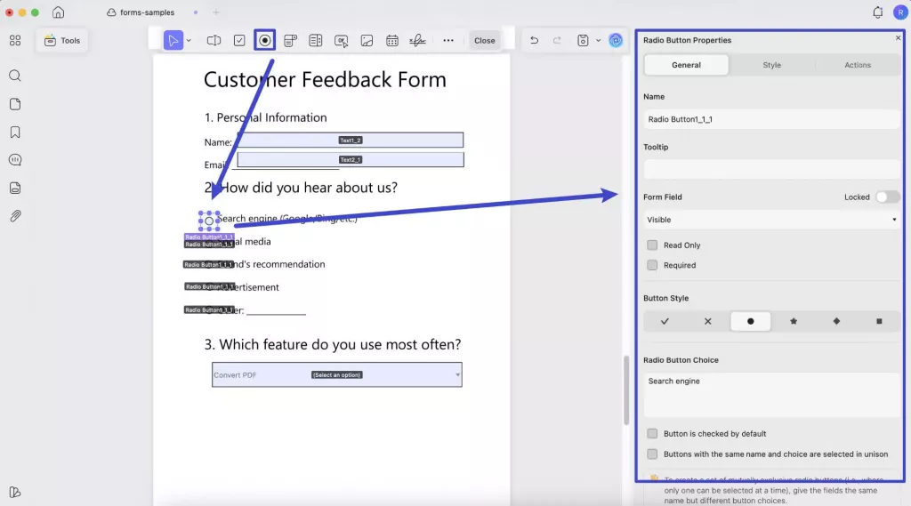This screenshot has height=506, width=911.
Task: Check Button is checked by default
Action: click(x=652, y=433)
